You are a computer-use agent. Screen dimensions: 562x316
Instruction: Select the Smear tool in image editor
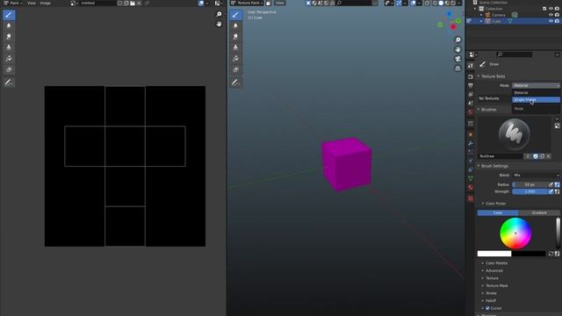[x=9, y=37]
